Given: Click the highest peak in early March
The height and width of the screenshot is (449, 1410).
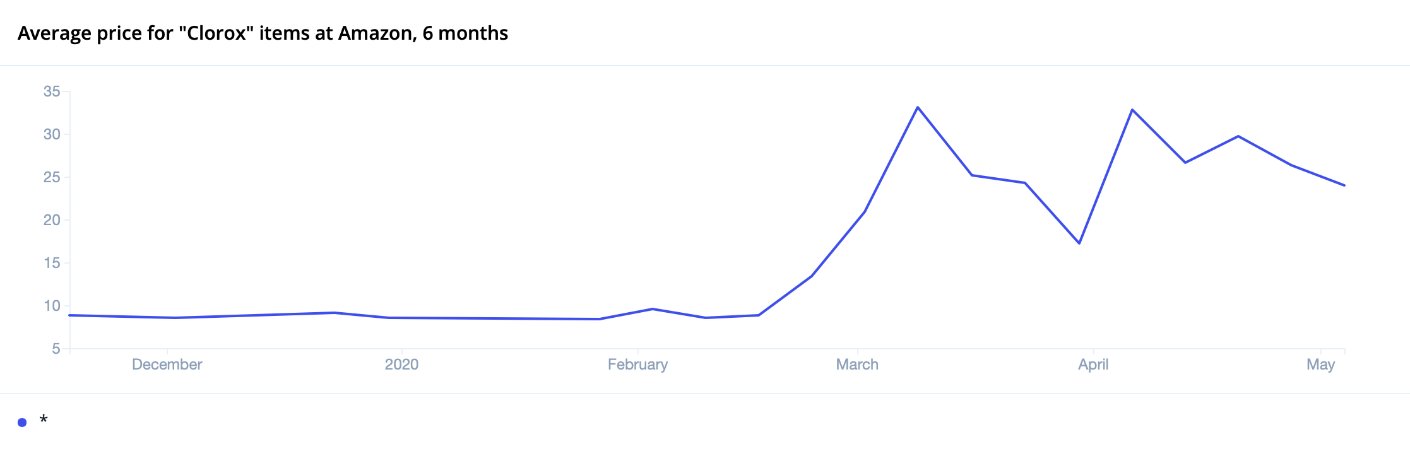Looking at the screenshot, I should pos(918,107).
